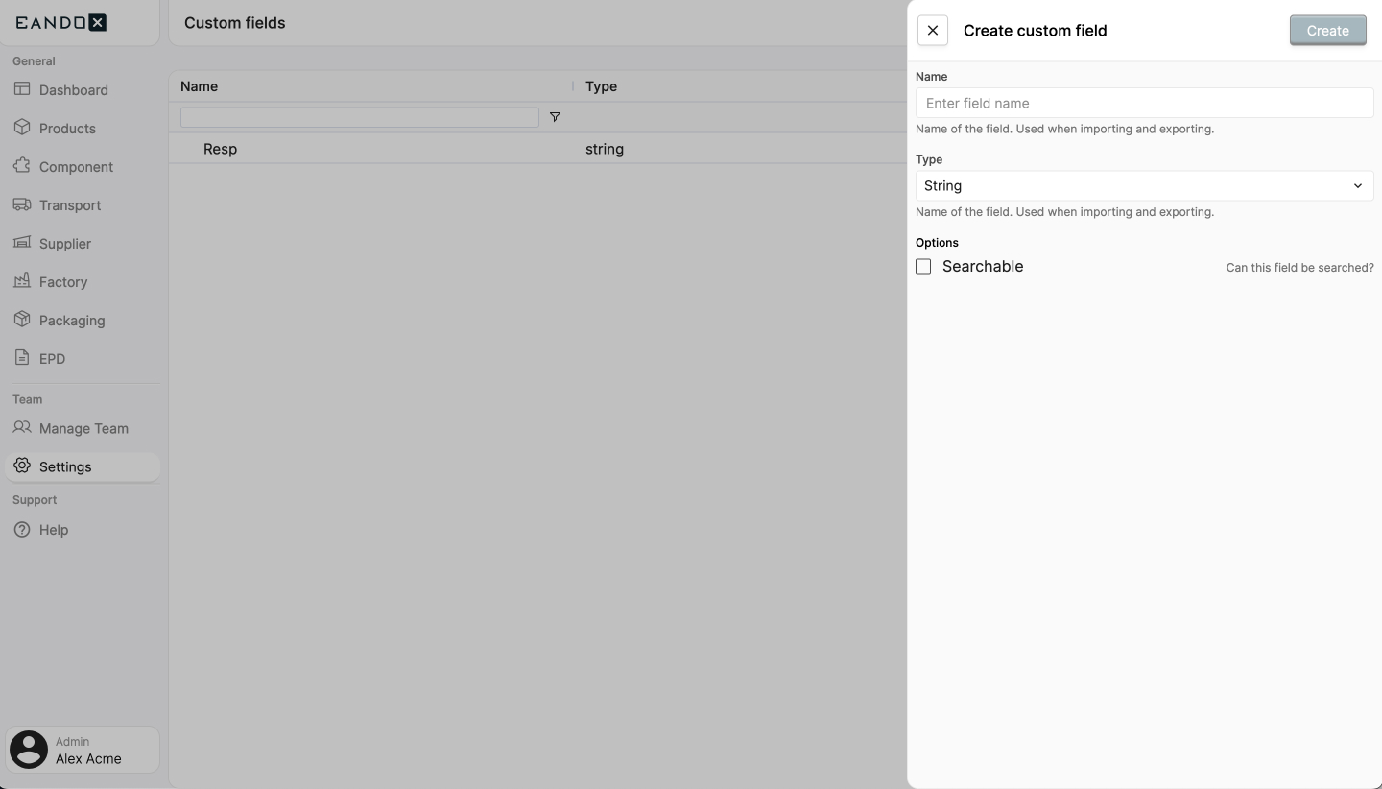Select the Factory sidebar icon
The height and width of the screenshot is (789, 1382).
click(x=61, y=281)
